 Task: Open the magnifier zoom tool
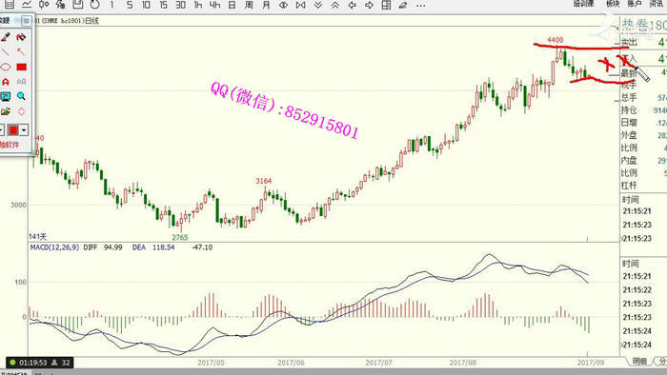coord(21,96)
